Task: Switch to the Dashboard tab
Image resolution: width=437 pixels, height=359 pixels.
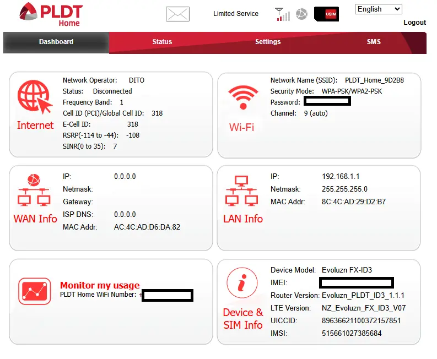Action: [56, 42]
